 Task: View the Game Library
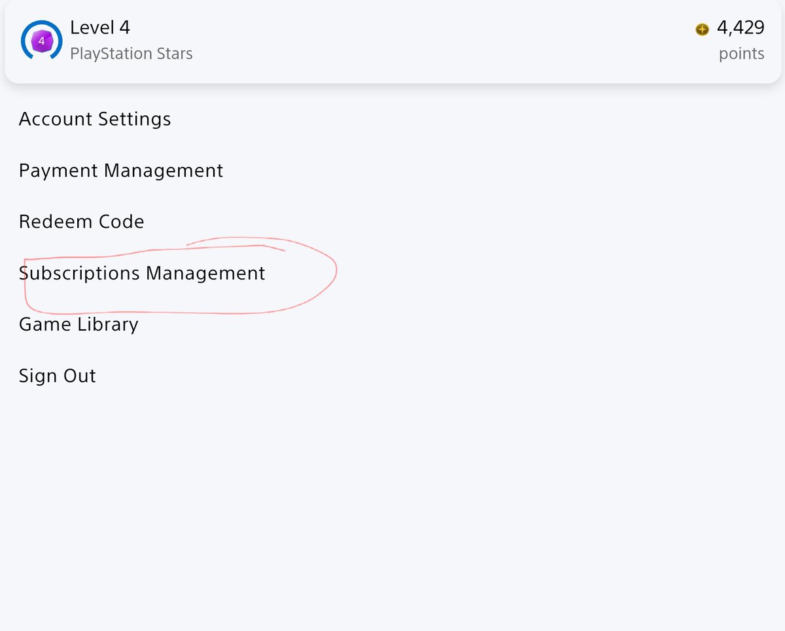[78, 324]
